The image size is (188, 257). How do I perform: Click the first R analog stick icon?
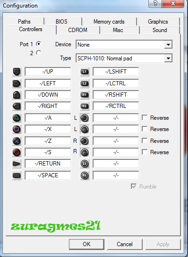85,141
